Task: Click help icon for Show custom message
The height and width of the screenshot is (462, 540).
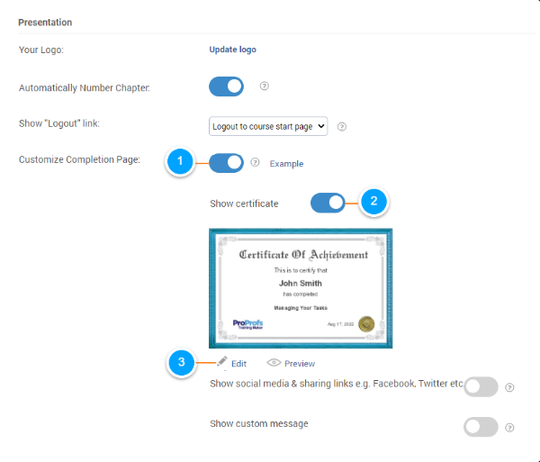Action: 509,427
